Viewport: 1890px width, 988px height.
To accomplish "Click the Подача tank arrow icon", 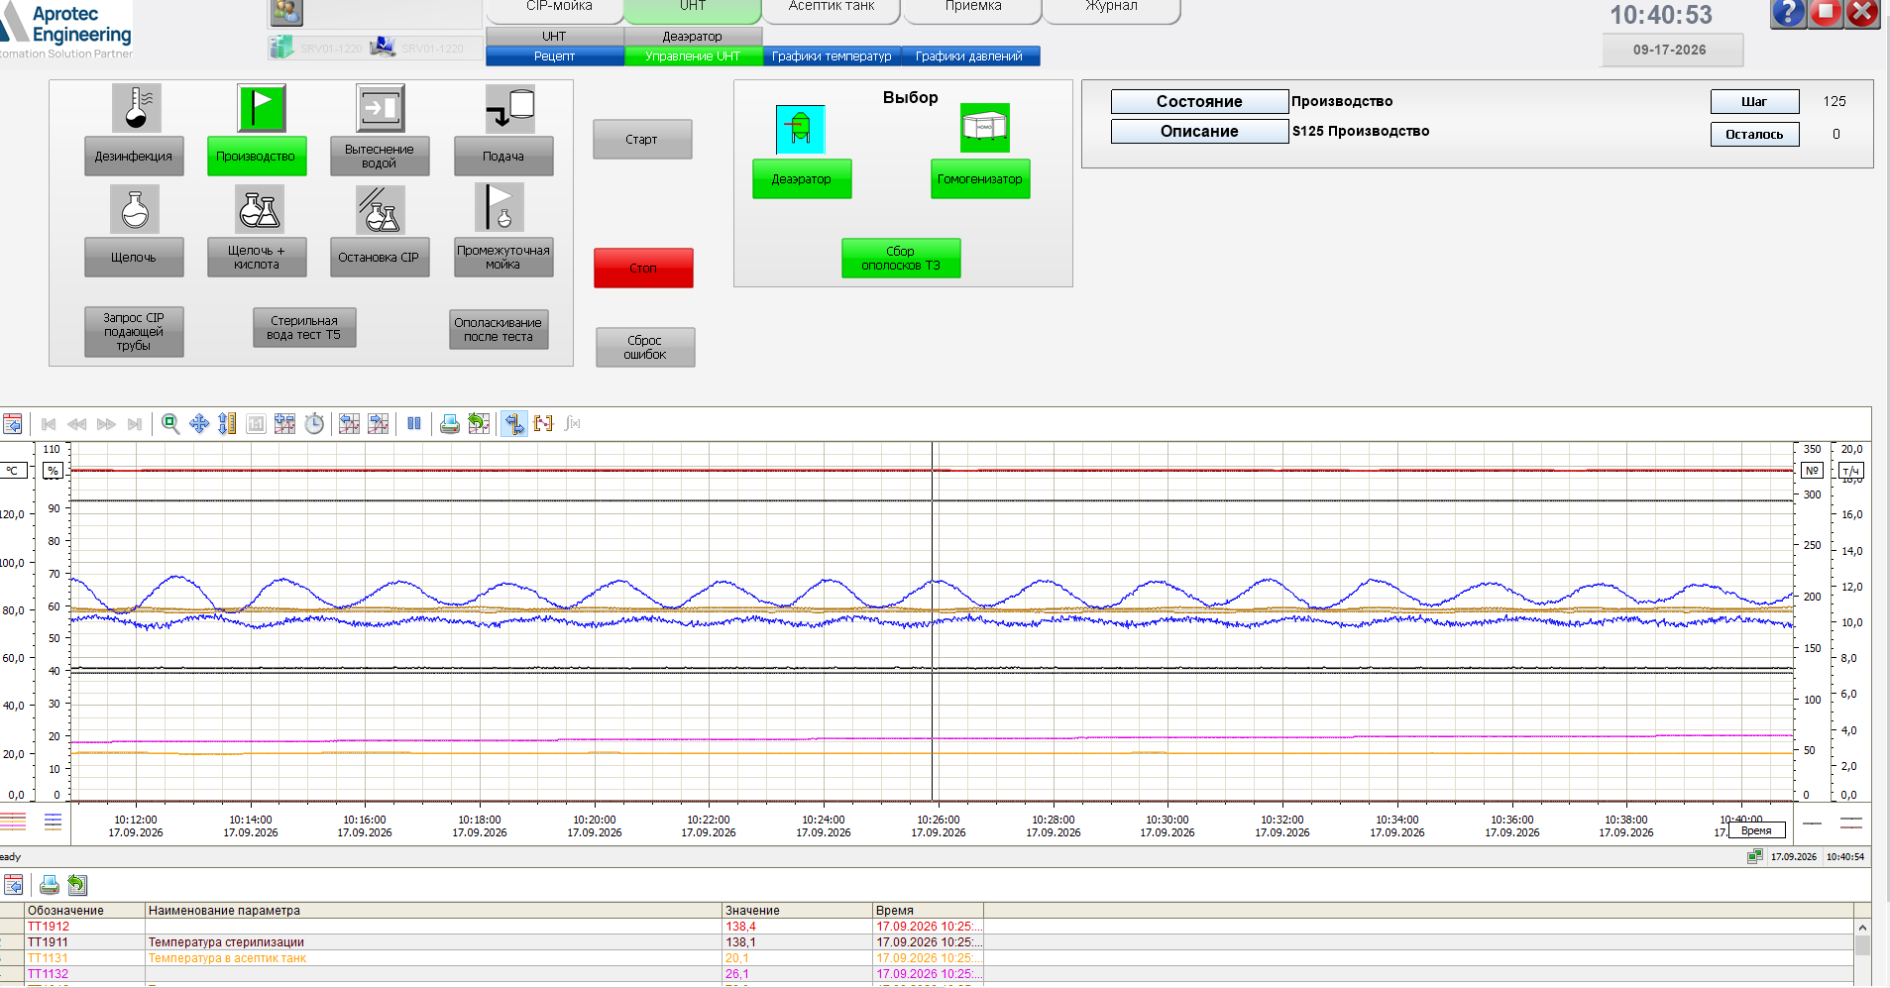I will pyautogui.click(x=509, y=108).
